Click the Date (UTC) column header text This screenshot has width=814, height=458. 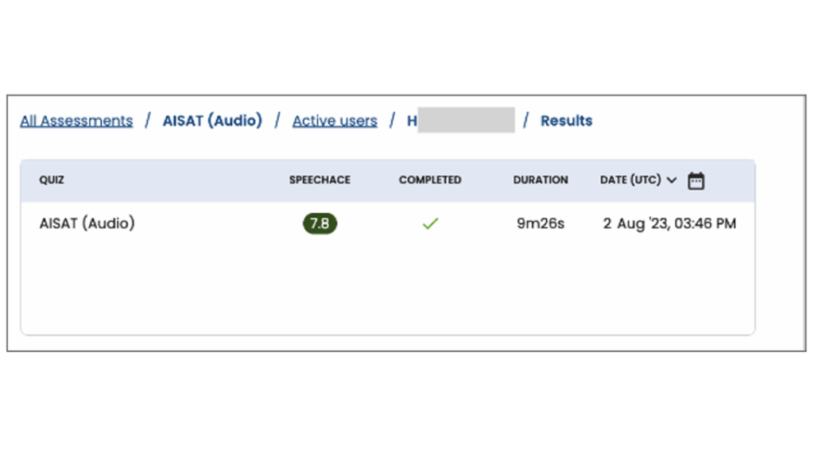[630, 180]
